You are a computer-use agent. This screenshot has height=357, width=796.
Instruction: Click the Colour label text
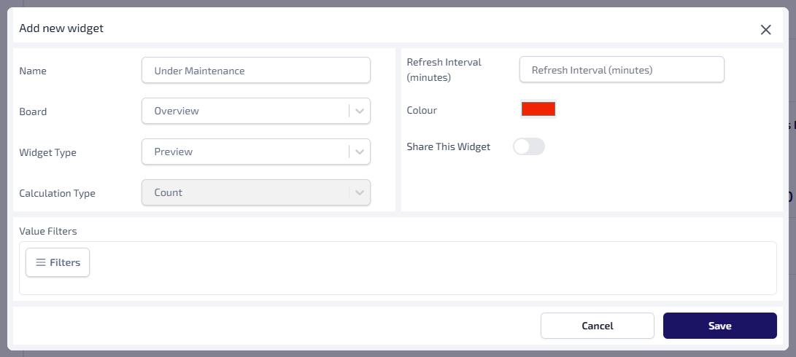pos(422,111)
